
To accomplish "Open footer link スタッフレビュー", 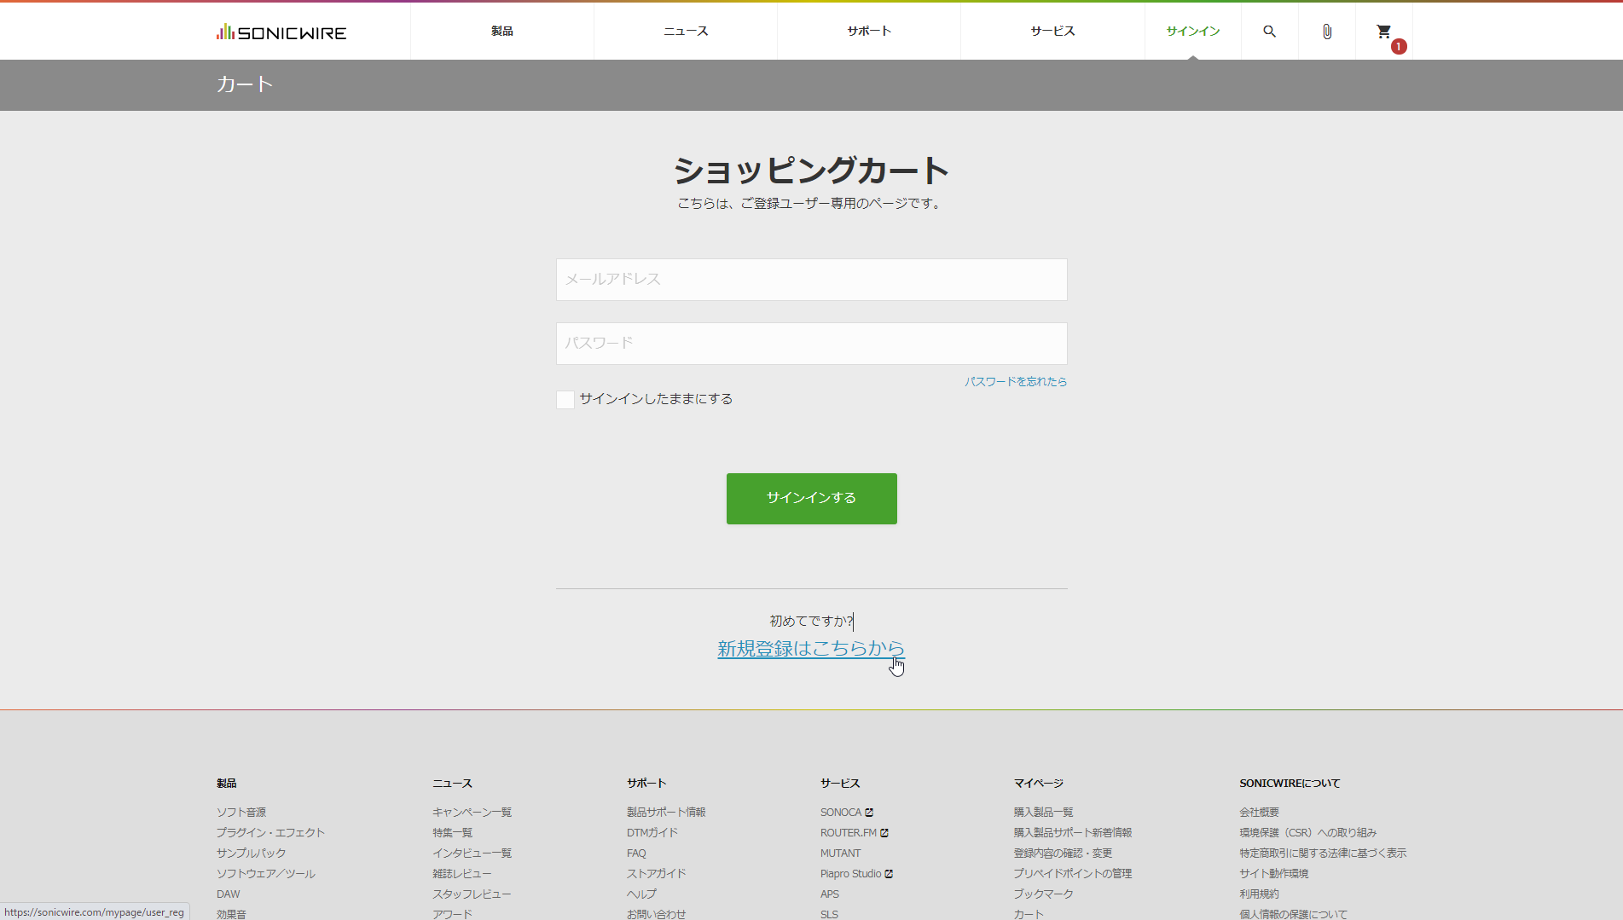I will (x=472, y=894).
